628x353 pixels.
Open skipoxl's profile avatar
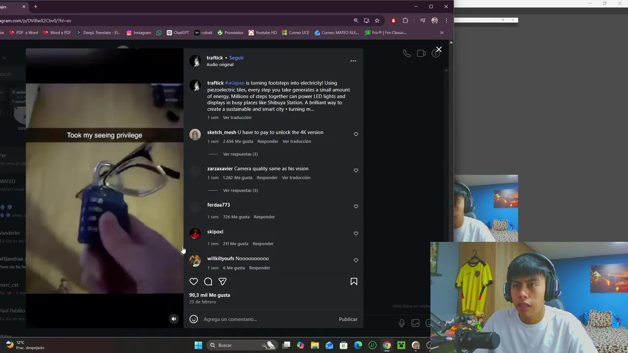(x=195, y=234)
